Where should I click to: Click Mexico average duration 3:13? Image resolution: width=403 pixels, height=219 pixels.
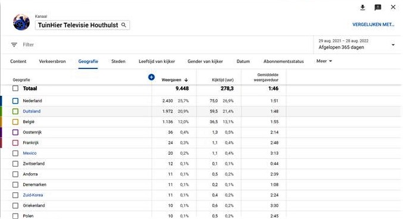[274, 153]
